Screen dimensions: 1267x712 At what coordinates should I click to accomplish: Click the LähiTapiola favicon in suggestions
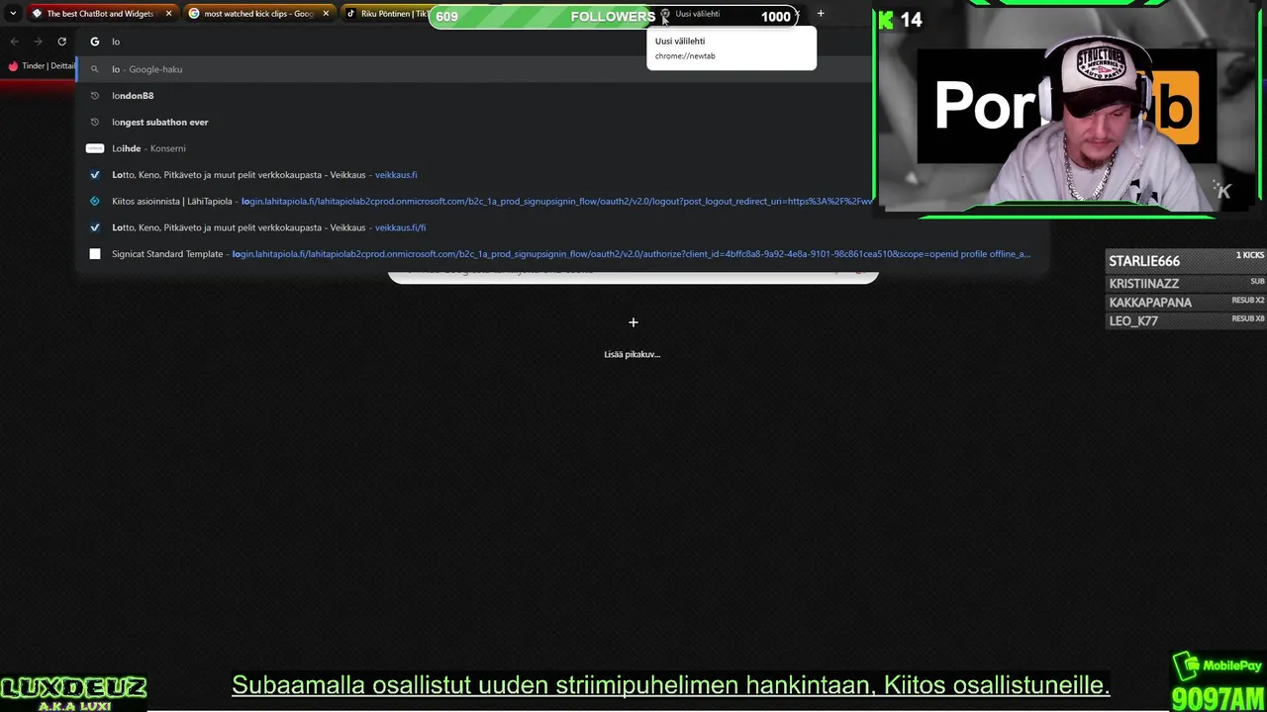(95, 201)
